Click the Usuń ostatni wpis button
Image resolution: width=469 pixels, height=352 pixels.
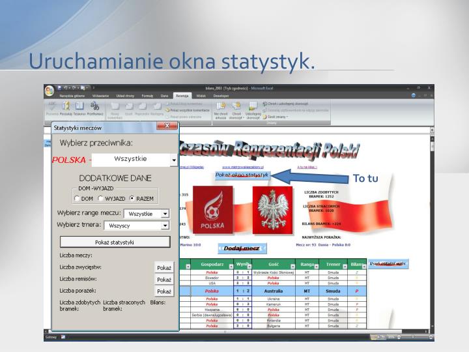coord(388,264)
